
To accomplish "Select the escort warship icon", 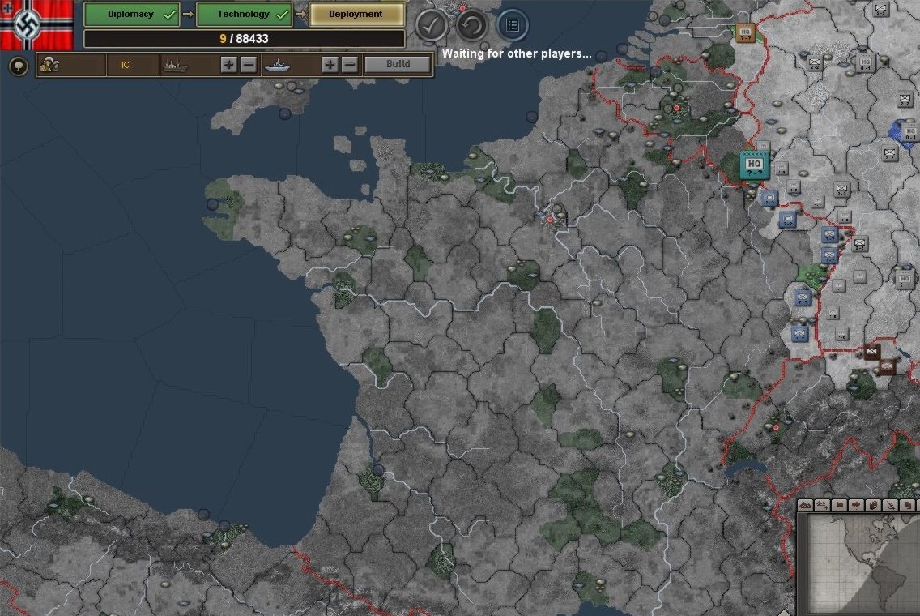I will coord(278,65).
